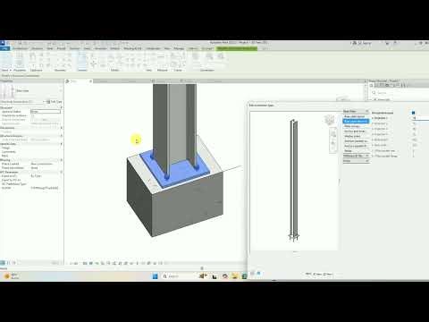This screenshot has width=429, height=322.
Task: Click the Edit Type button in Properties
Action: [x=54, y=102]
